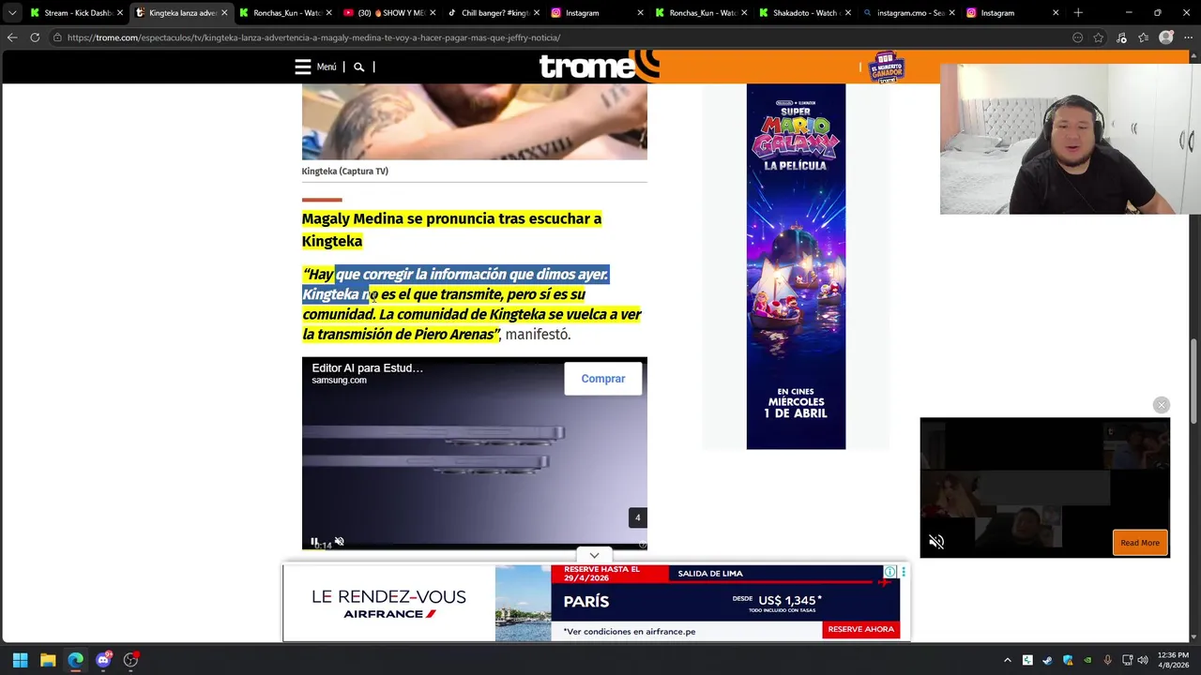Open browser profile avatar
The height and width of the screenshot is (675, 1201).
click(1166, 37)
